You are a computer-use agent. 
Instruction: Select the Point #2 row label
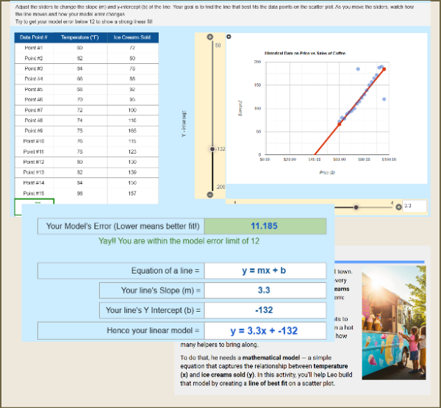[x=34, y=58]
